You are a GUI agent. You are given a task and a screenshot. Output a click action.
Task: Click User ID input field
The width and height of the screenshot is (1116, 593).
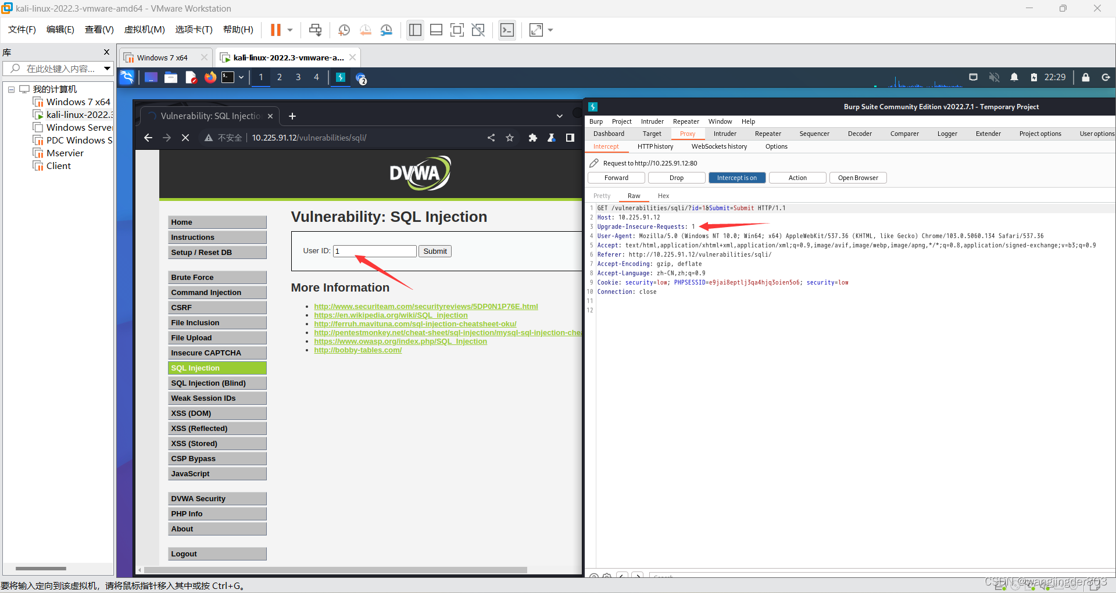374,251
